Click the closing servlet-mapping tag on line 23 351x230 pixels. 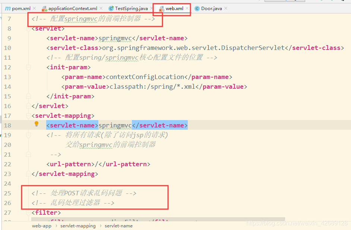(x=65, y=174)
